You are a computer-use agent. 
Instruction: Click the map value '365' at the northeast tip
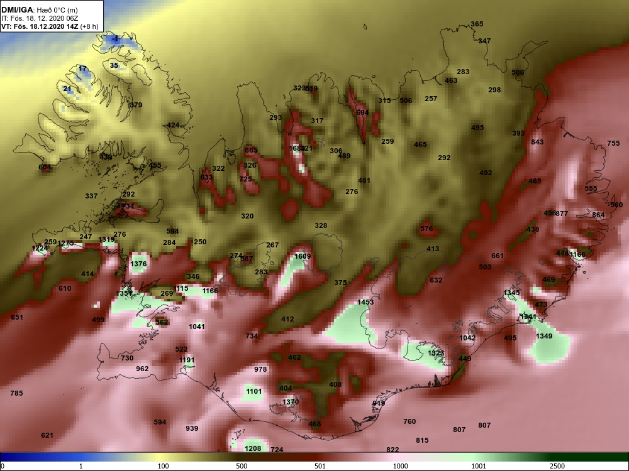point(477,24)
